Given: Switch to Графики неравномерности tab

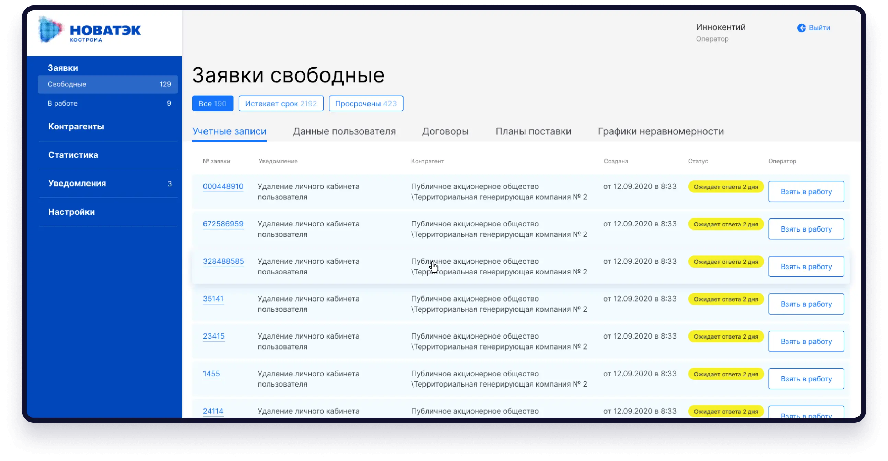Looking at the screenshot, I should (x=661, y=132).
